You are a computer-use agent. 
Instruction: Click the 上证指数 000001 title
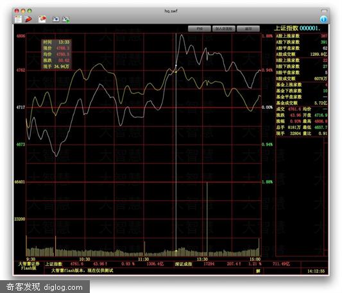297,28
